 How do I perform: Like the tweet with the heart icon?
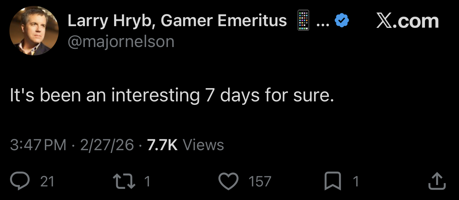pyautogui.click(x=228, y=181)
